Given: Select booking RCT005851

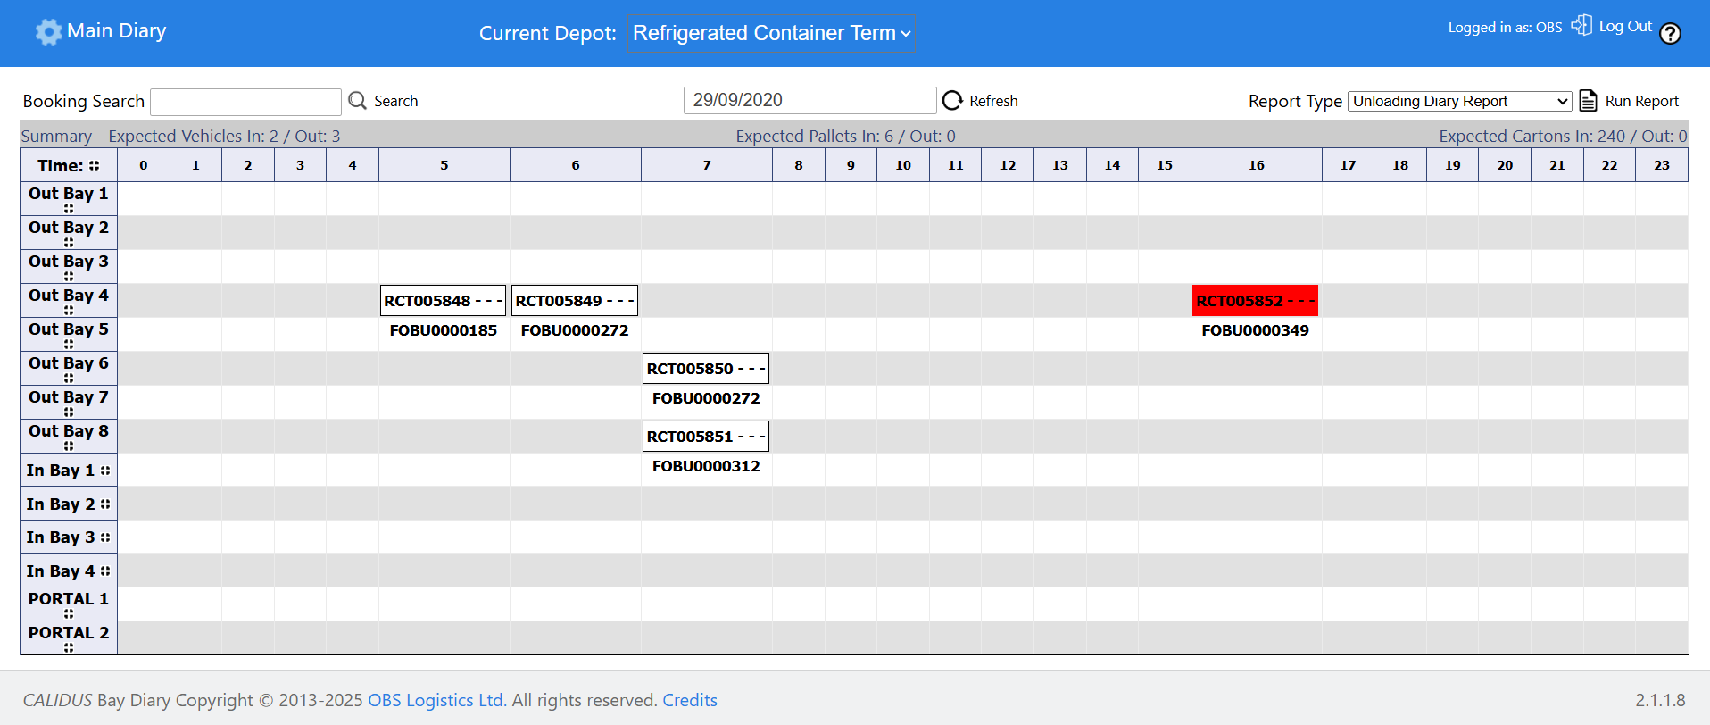Looking at the screenshot, I should click(706, 437).
